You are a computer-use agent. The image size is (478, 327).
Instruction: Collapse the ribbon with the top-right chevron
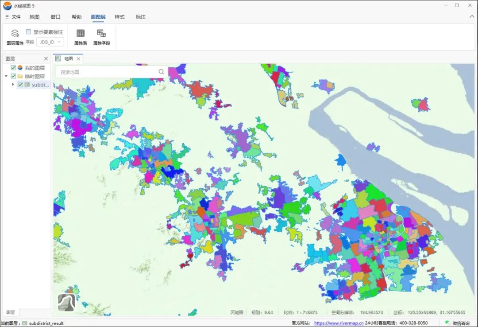pos(471,17)
